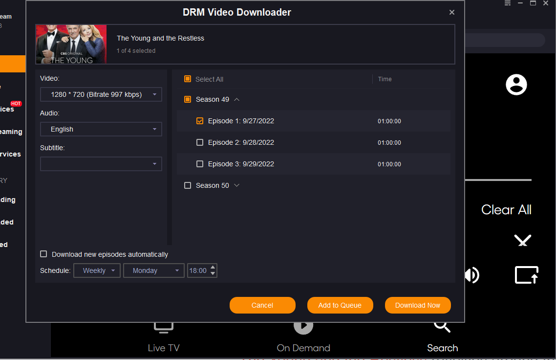Expand the Season 50 list
Viewport: 556px width, 360px height.
(237, 185)
